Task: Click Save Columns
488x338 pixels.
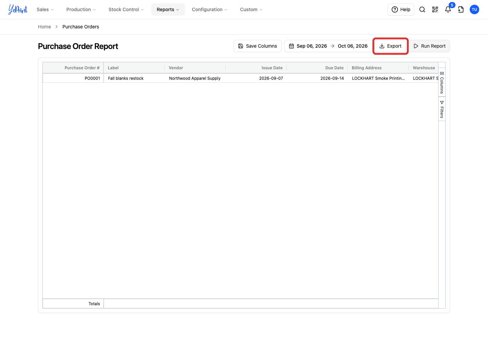Action: pos(258,46)
